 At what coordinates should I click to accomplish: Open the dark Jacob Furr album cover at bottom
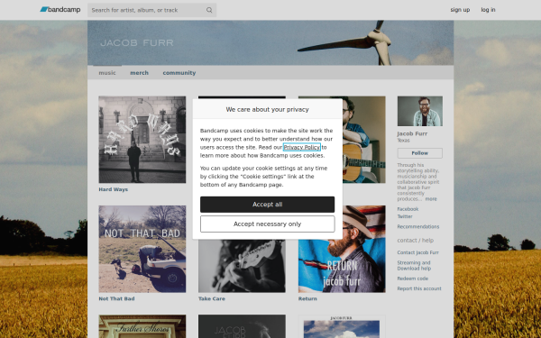point(242,326)
